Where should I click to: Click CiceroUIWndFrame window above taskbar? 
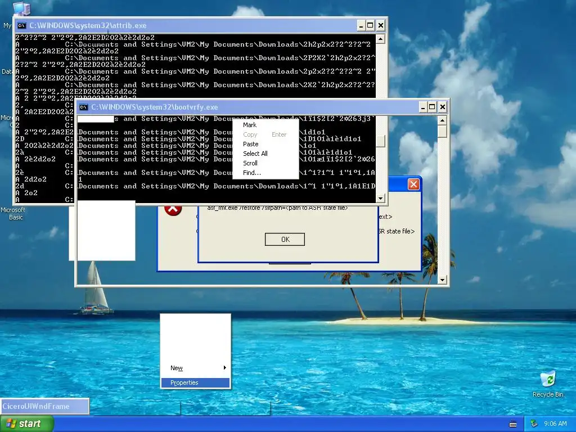coord(44,406)
